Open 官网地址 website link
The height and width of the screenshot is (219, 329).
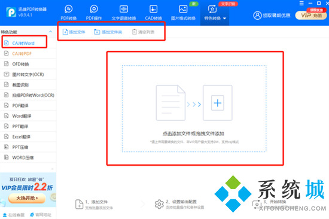[41, 215]
